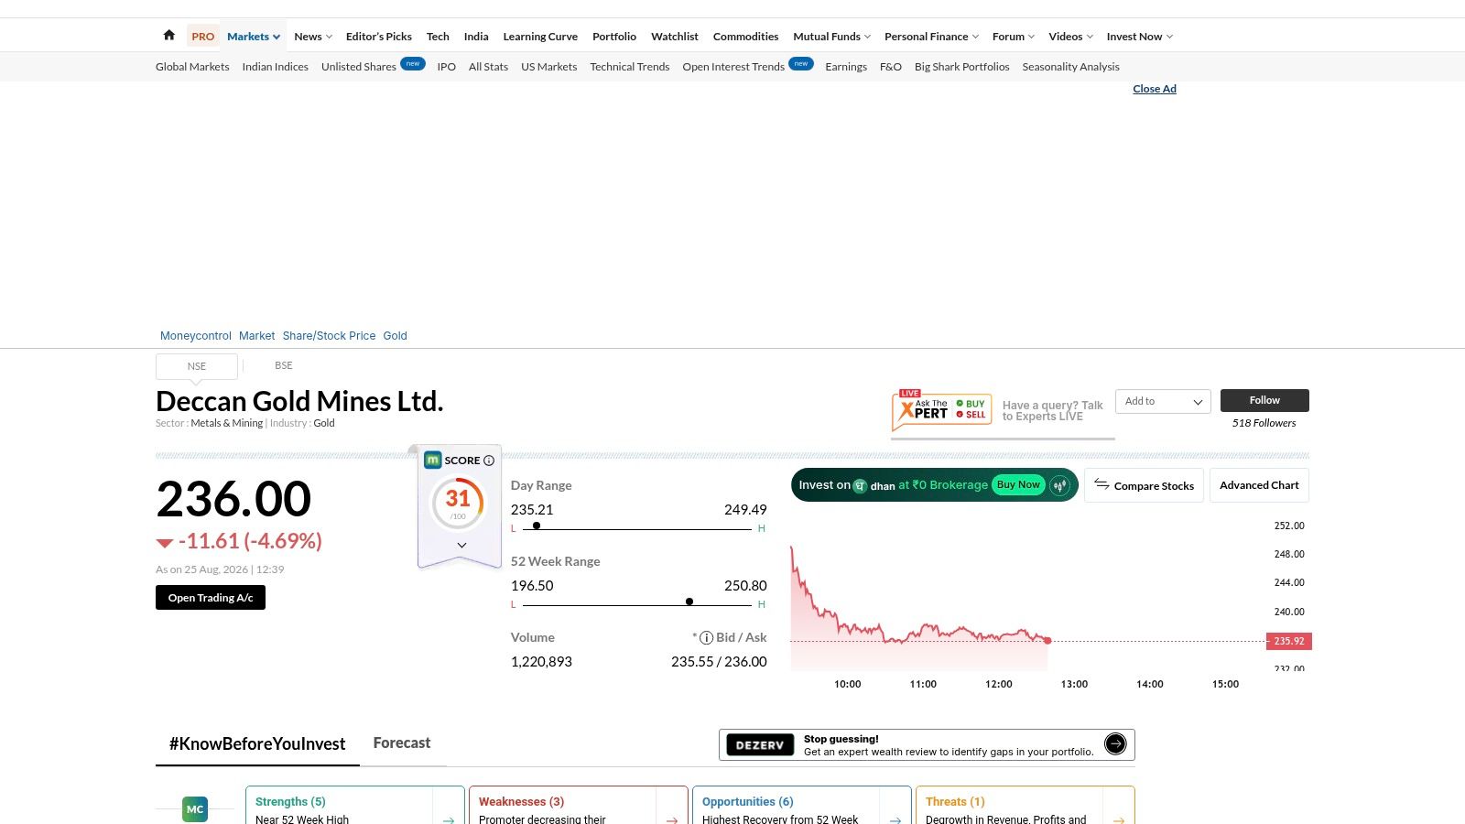The height and width of the screenshot is (824, 1465).
Task: Open the F&O link
Action: click(x=891, y=67)
